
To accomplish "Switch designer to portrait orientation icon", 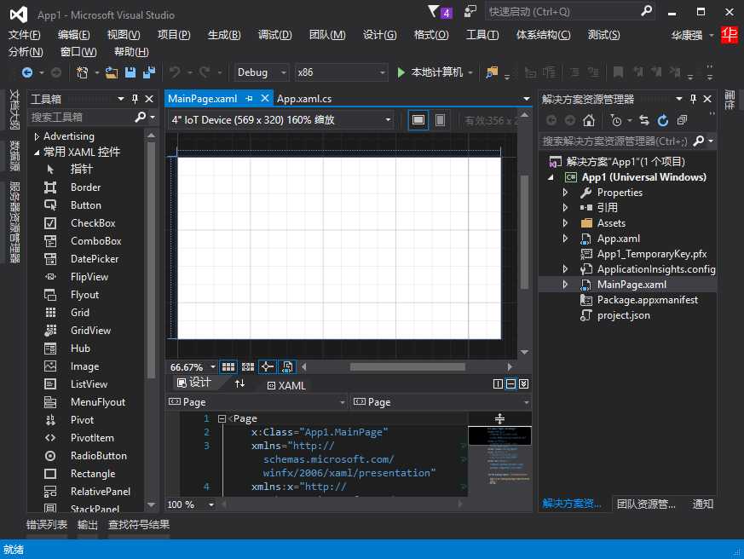I will [x=441, y=120].
